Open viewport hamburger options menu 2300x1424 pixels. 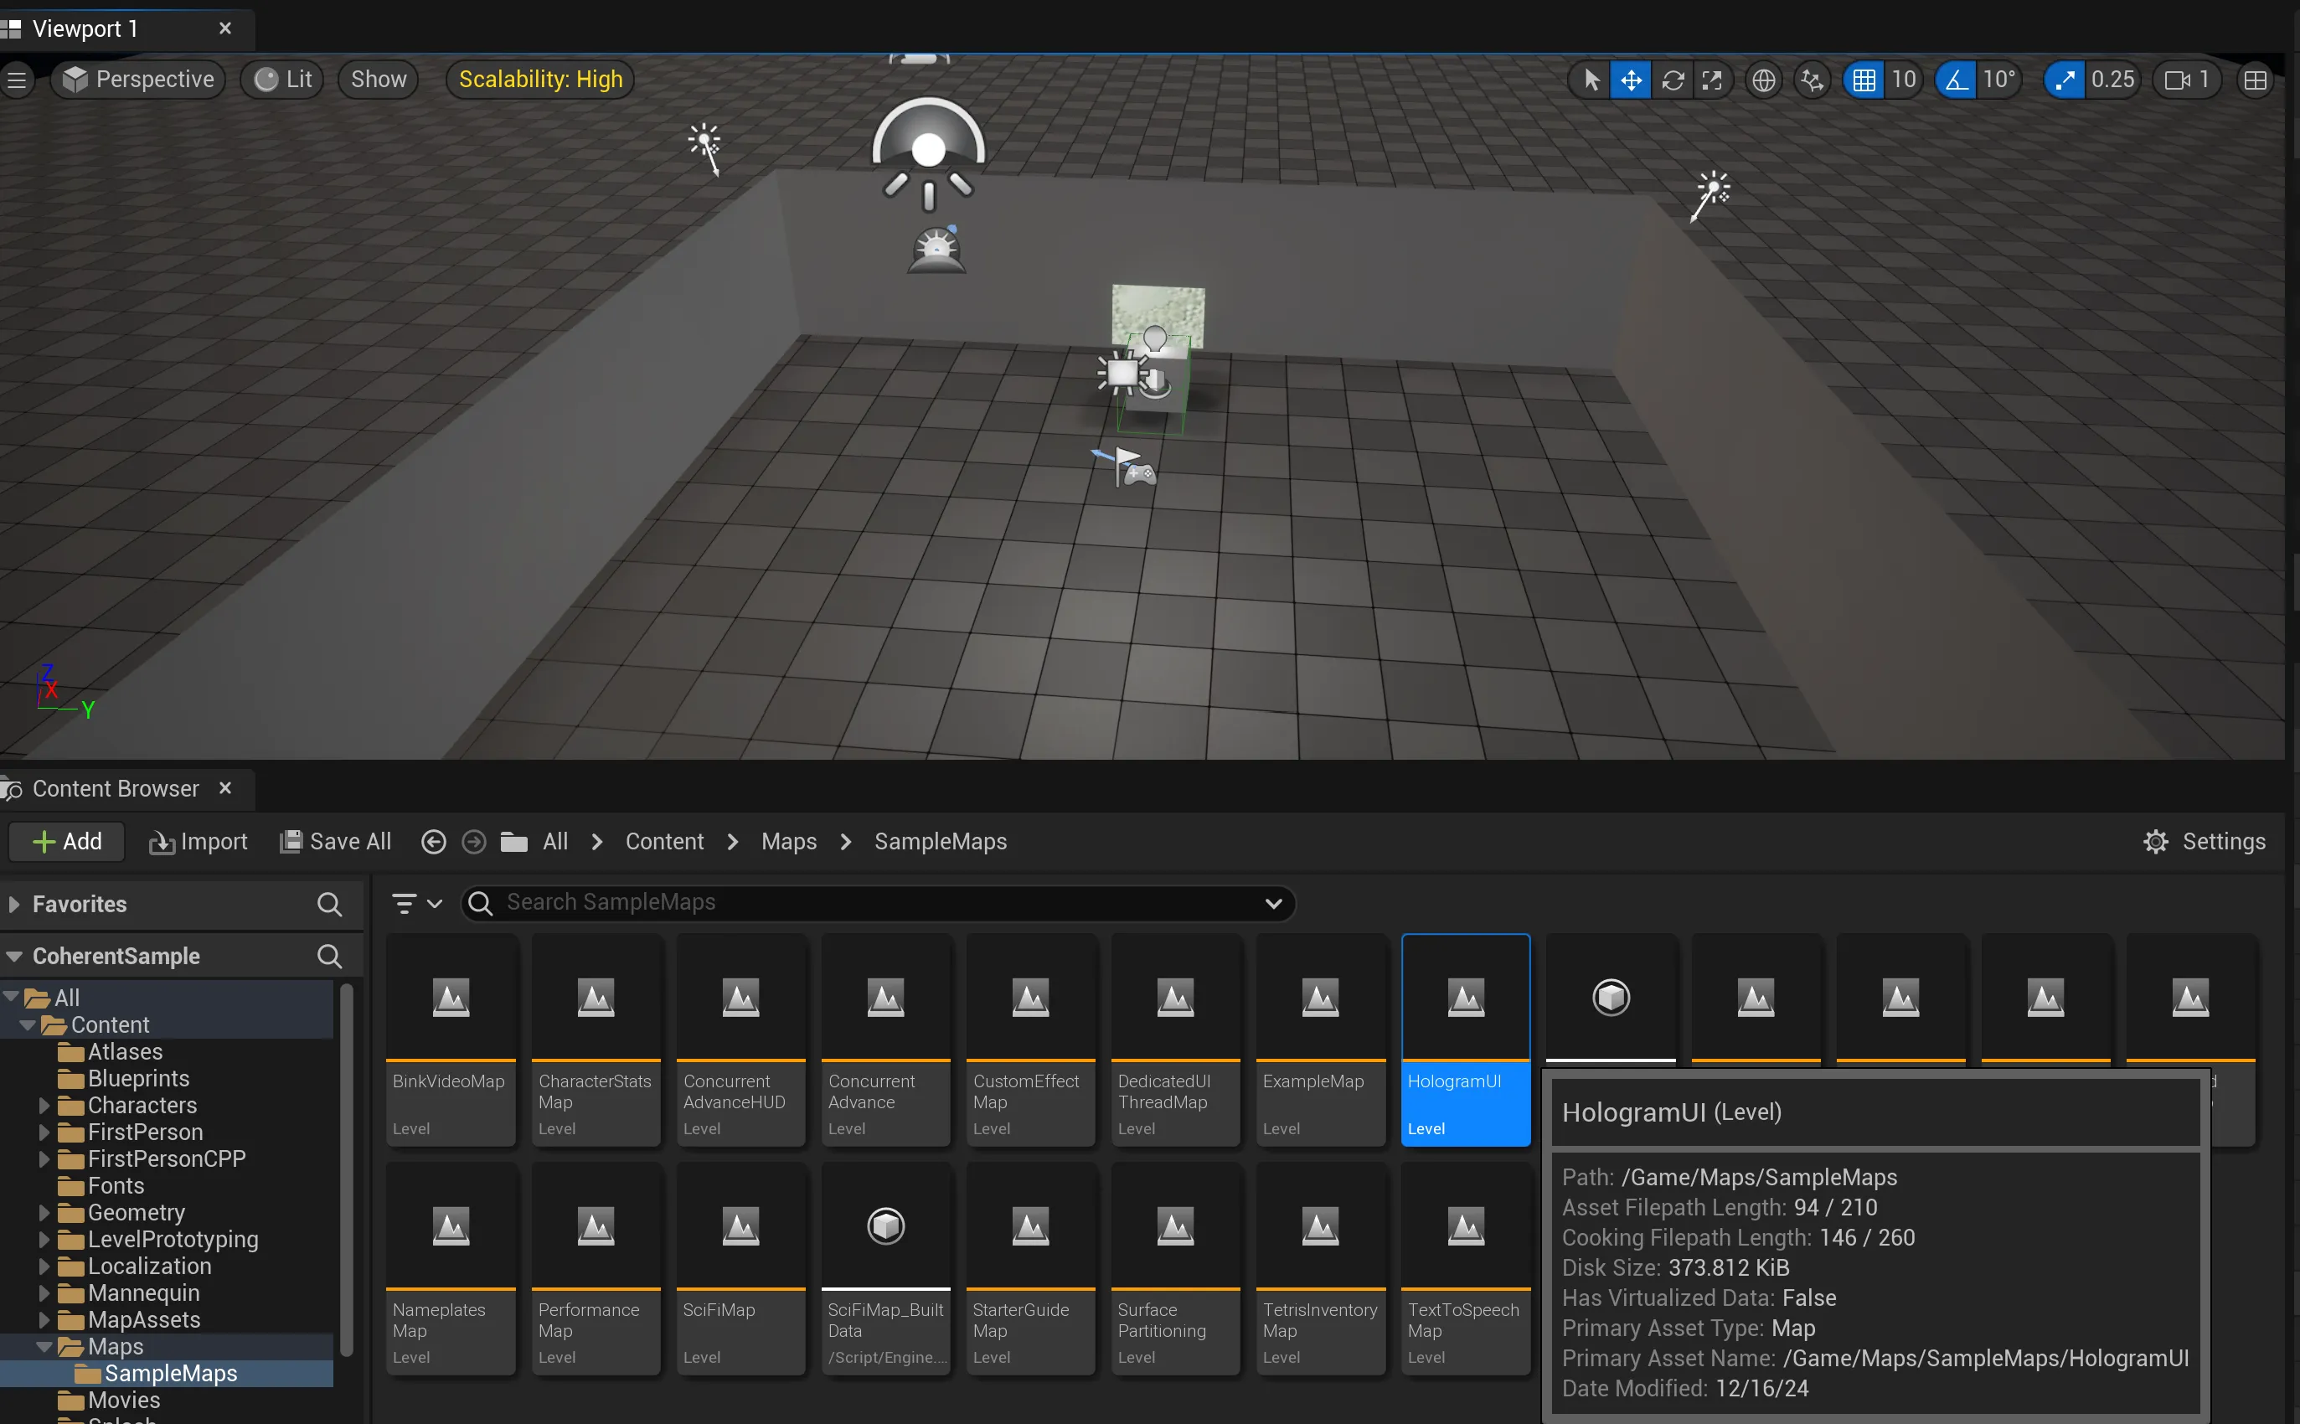point(17,80)
